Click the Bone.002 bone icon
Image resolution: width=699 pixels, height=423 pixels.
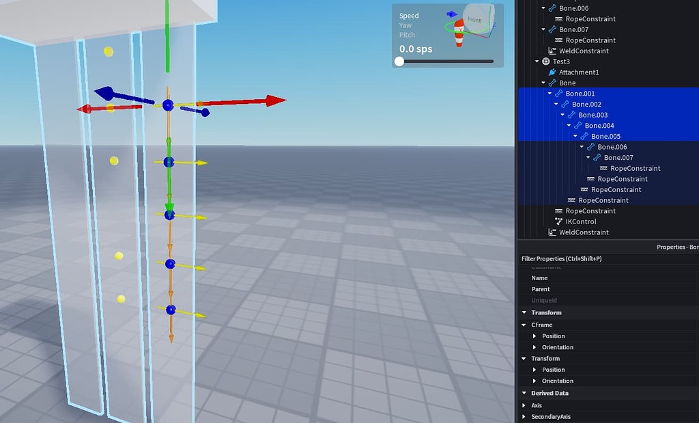click(x=565, y=105)
